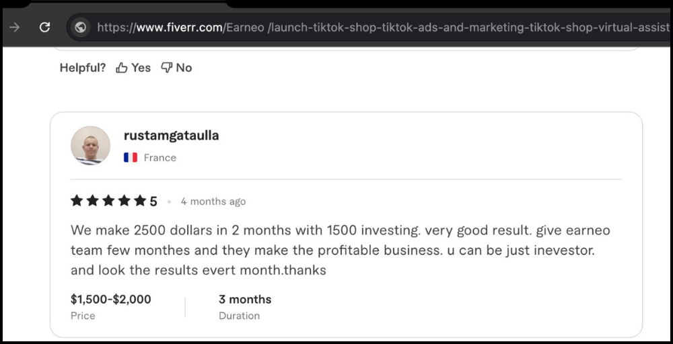
Task: Click rustamgataulla's profile avatar
Action: point(90,145)
